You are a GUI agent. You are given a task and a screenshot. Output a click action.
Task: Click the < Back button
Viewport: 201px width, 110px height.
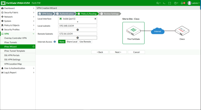100,52
